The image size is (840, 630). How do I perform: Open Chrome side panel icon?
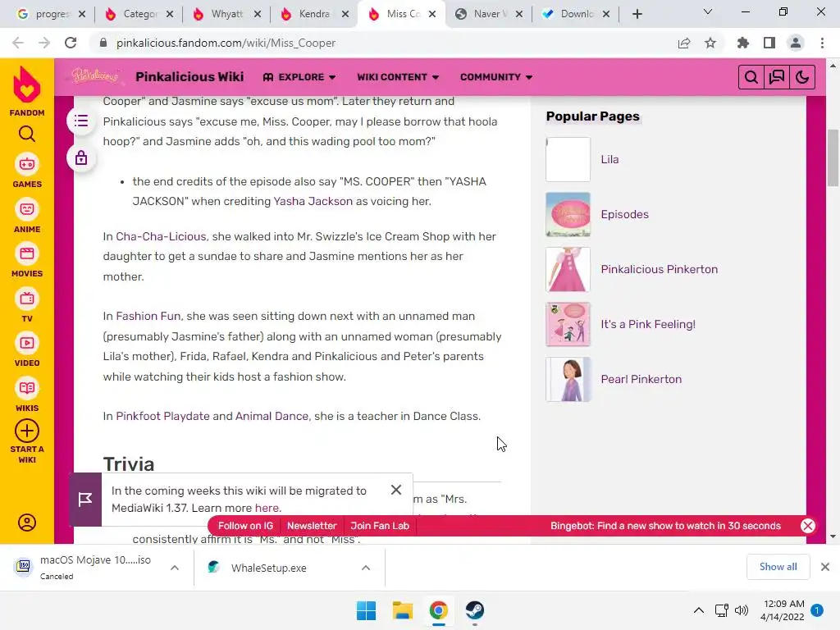tap(769, 43)
